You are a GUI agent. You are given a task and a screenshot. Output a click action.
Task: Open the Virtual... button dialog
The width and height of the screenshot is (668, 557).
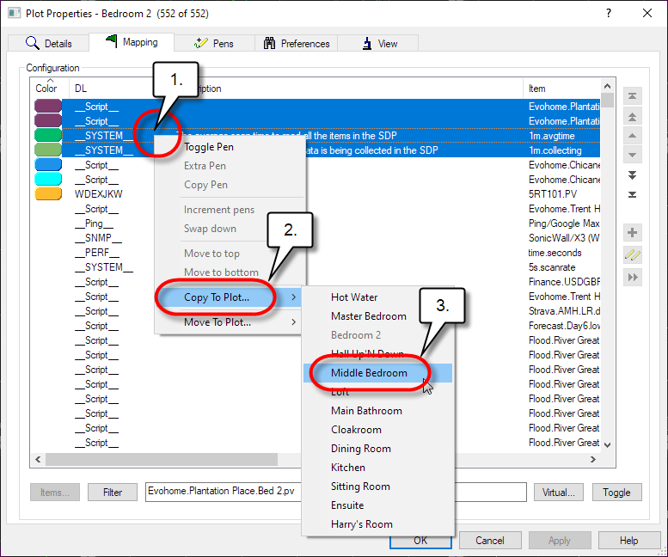point(558,493)
